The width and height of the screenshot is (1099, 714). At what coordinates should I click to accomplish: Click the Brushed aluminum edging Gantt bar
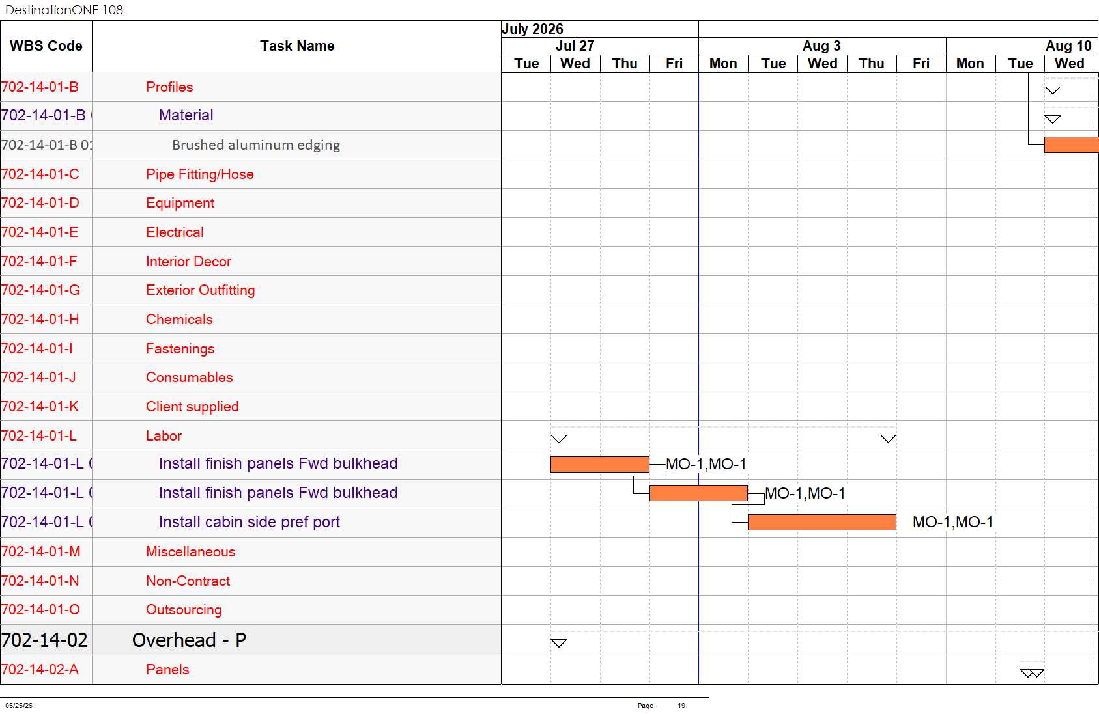click(x=1071, y=144)
